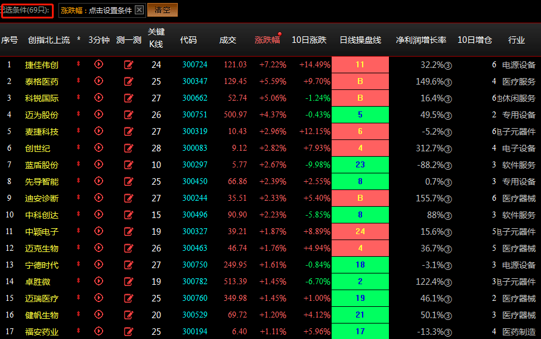Click the 代码 column header
Screen dimensions: 541x339
[188, 40]
